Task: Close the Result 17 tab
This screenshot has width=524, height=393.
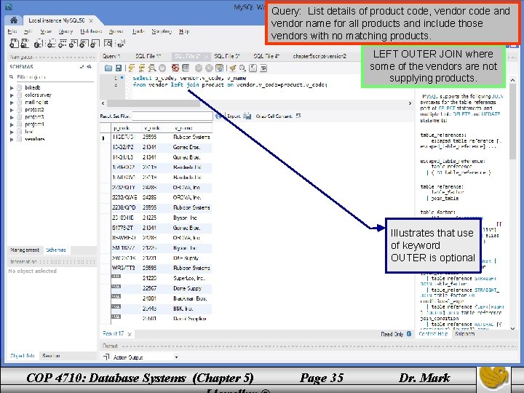Action: [130, 334]
